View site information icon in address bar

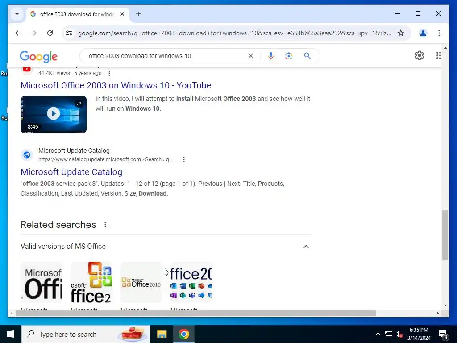(x=69, y=33)
